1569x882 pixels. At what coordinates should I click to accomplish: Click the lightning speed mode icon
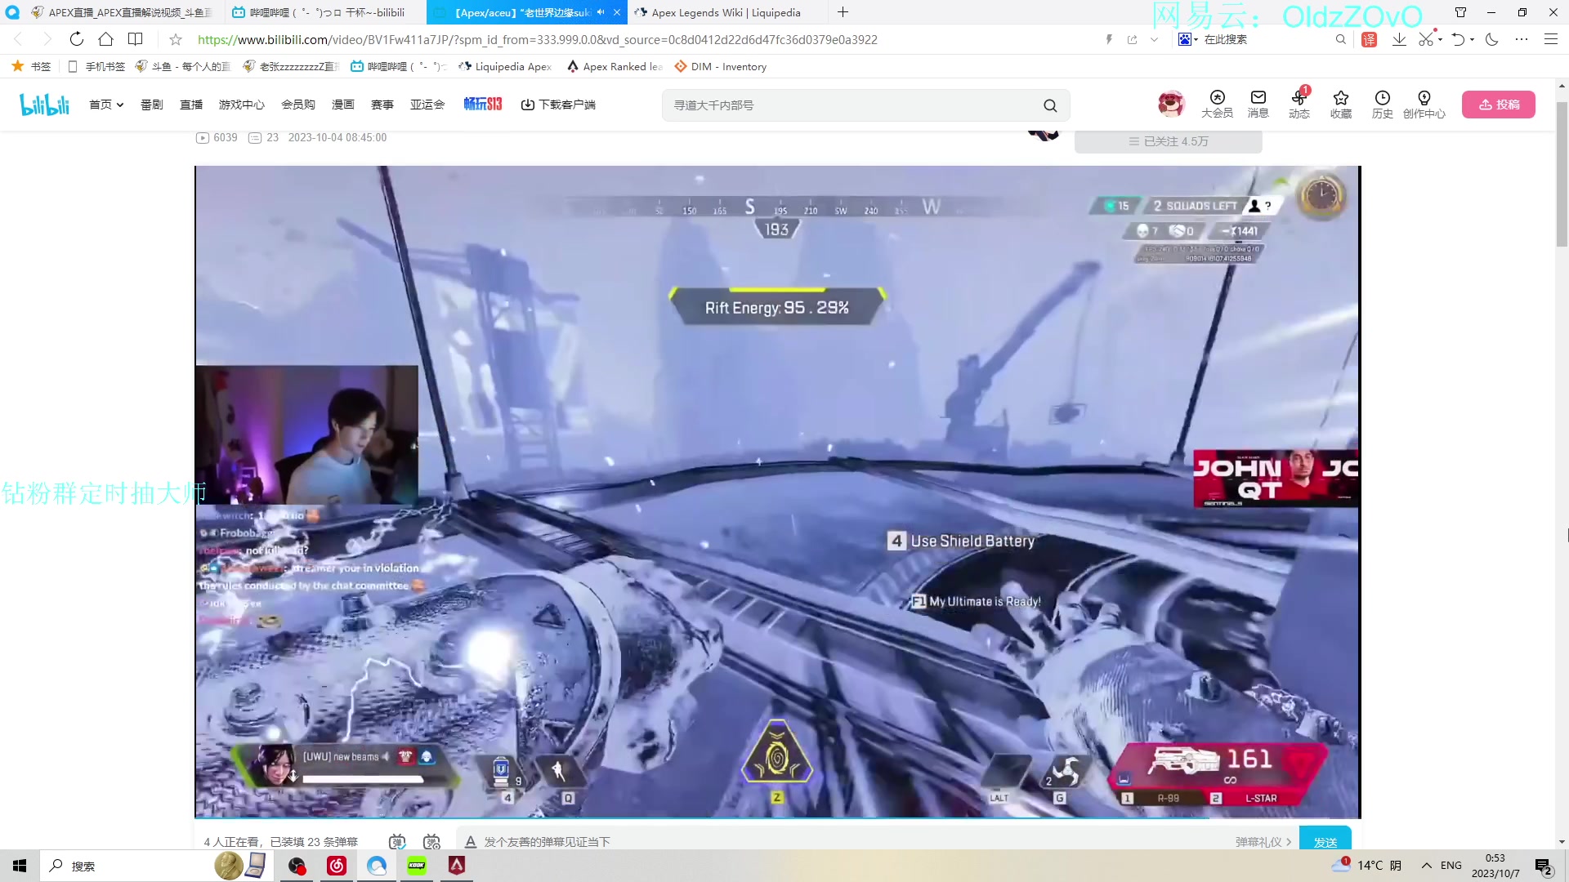[x=1109, y=39]
